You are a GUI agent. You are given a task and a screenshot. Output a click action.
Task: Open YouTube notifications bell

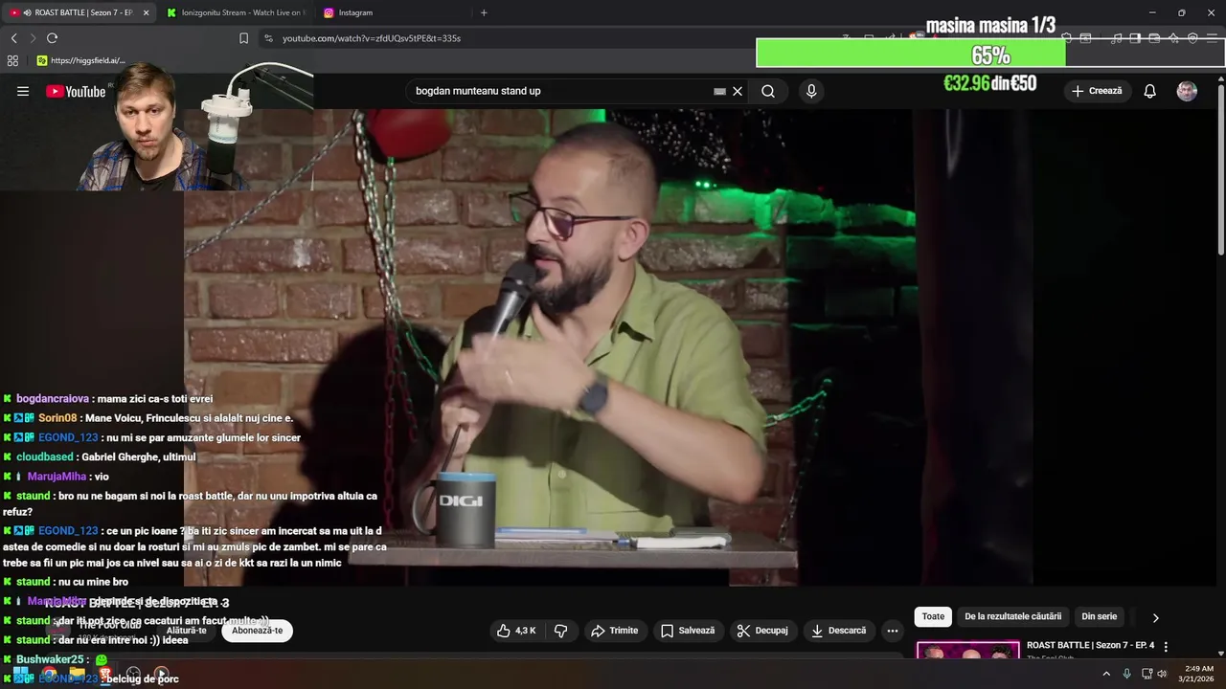[1149, 91]
